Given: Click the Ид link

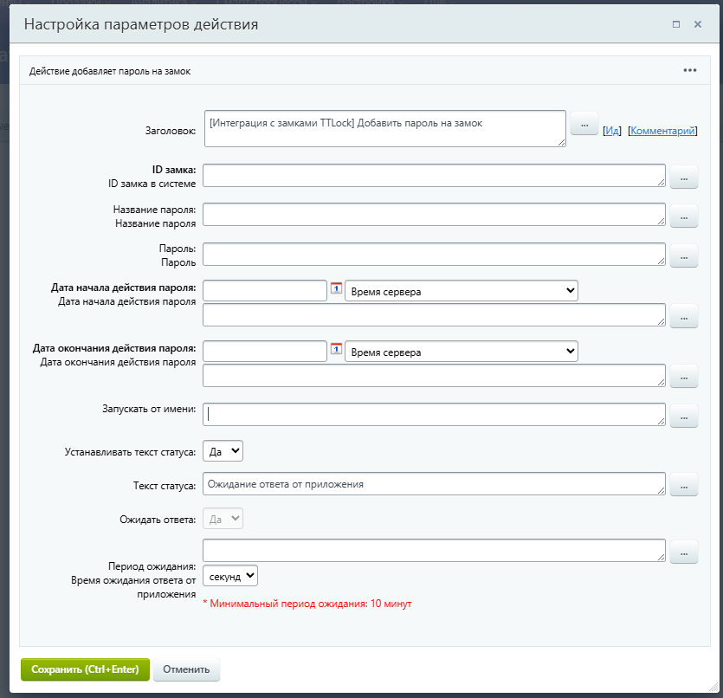Looking at the screenshot, I should [x=612, y=131].
